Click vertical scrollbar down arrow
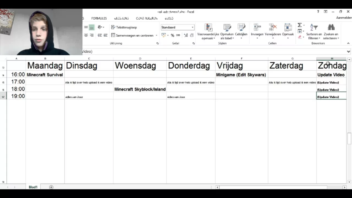 tap(349, 182)
